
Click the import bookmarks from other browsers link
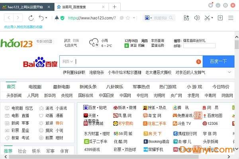(x=23, y=27)
